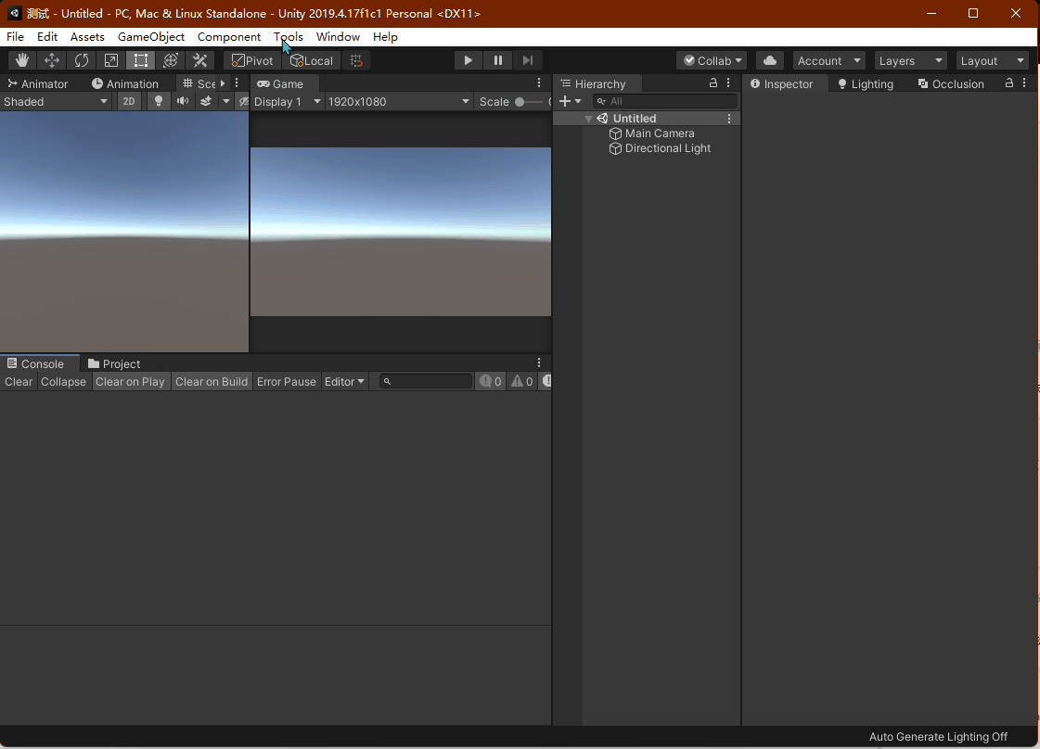
Task: Toggle Clear on Play
Action: pyautogui.click(x=130, y=381)
